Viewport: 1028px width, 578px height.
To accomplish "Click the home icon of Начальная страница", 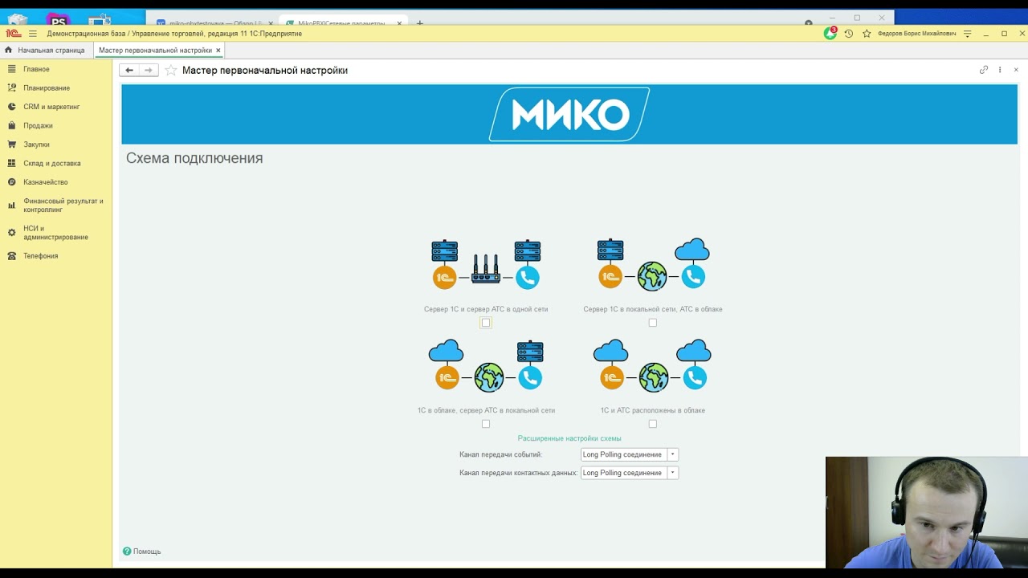I will pos(9,50).
